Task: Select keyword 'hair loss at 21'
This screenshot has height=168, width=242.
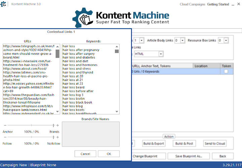Action: point(73,80)
